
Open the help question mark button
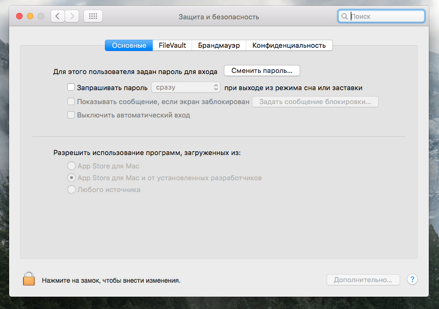click(x=412, y=279)
